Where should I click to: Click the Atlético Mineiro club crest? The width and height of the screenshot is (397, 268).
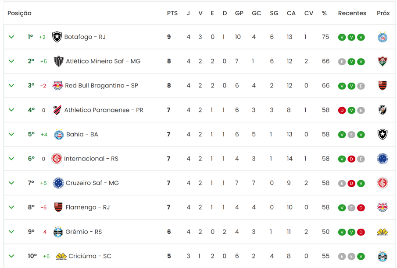pyautogui.click(x=58, y=61)
